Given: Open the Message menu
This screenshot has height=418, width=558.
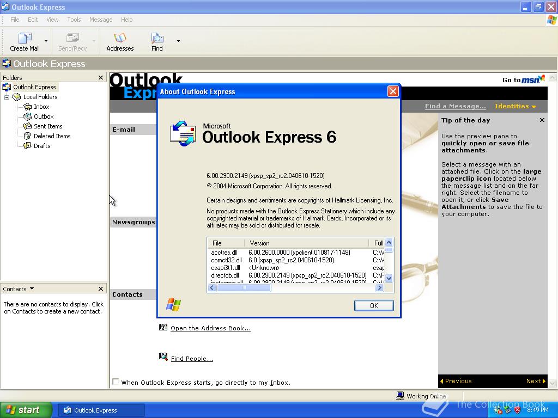Looking at the screenshot, I should (101, 20).
